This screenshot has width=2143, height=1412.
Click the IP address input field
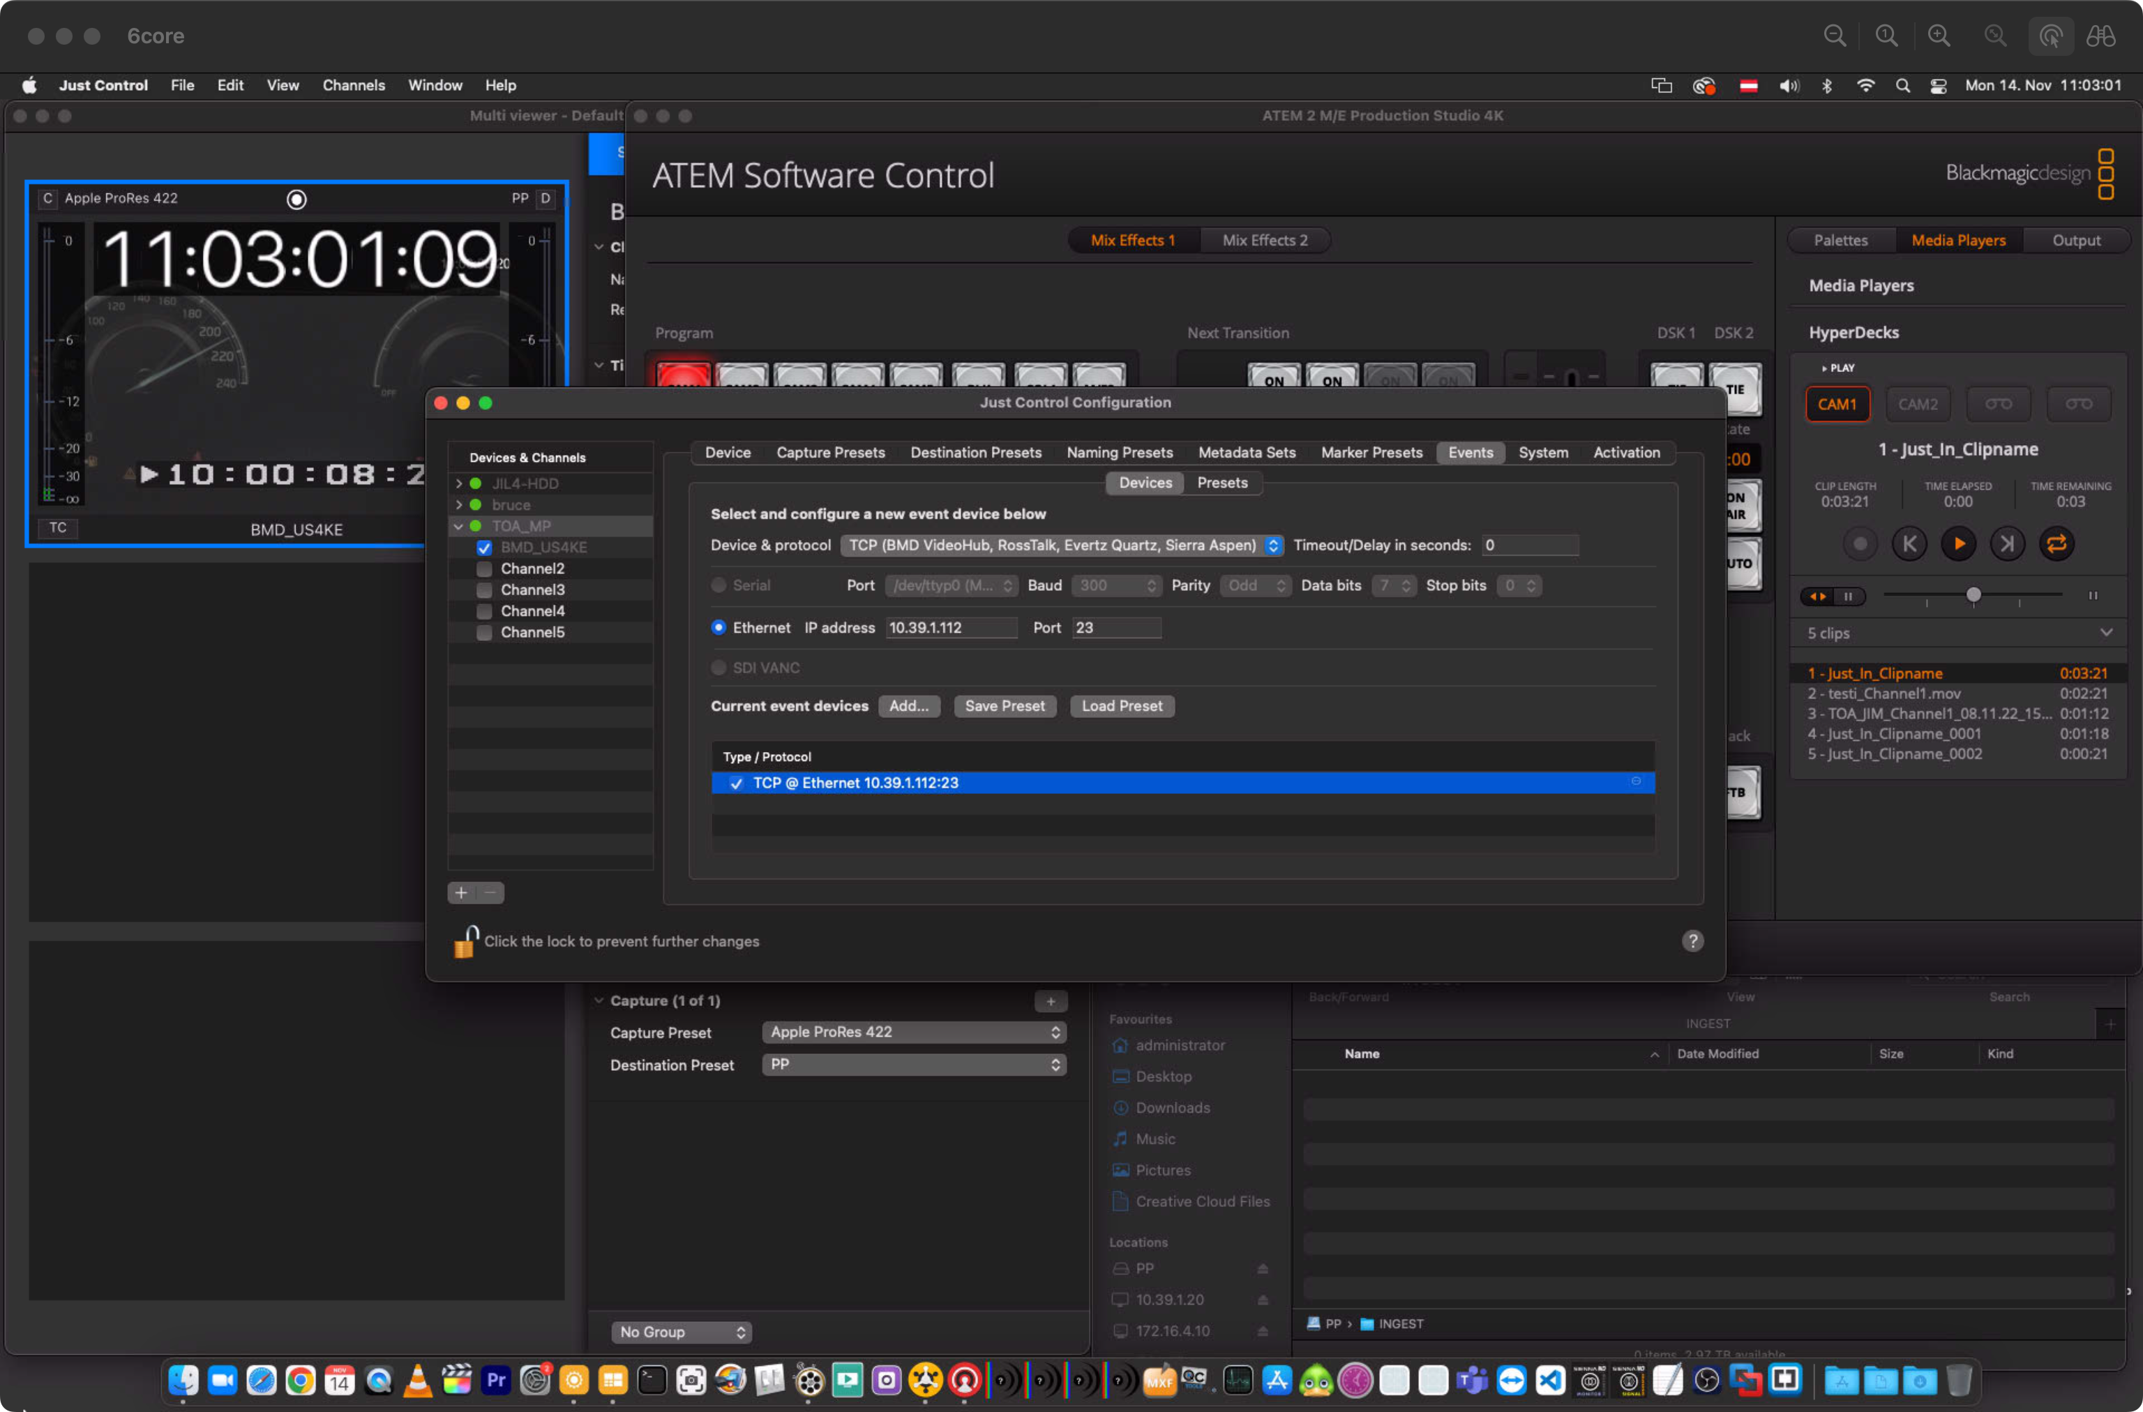coord(951,628)
